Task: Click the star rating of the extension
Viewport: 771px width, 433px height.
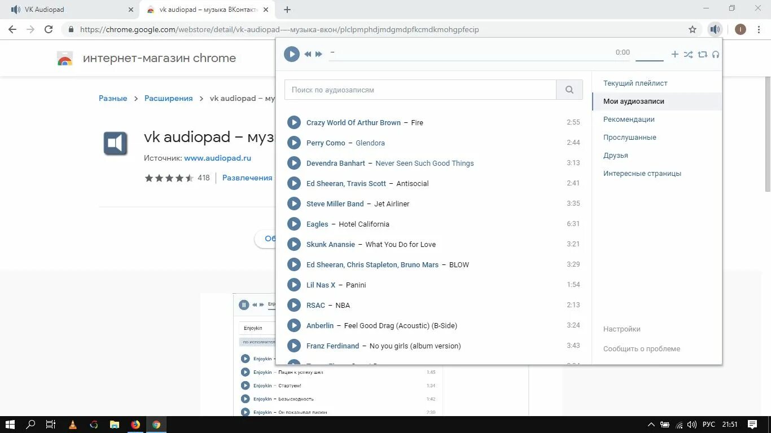Action: click(169, 178)
